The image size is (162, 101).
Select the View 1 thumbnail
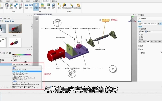[15, 29]
